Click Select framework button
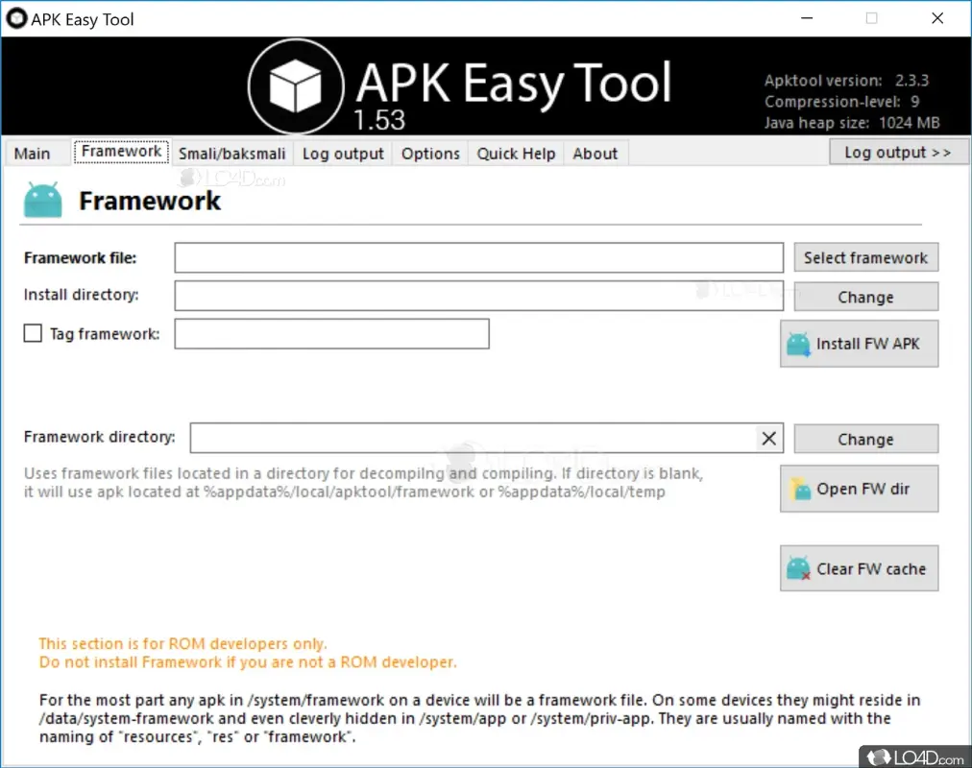The width and height of the screenshot is (972, 768). click(x=865, y=257)
